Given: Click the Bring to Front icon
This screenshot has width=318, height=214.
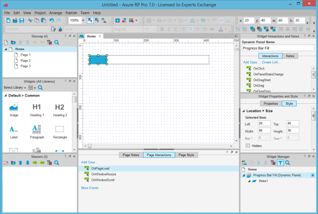Looking at the screenshot, I should coord(252,29).
